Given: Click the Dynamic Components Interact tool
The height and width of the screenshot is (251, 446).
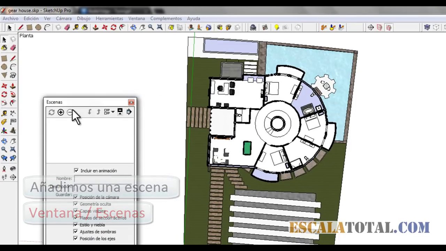Looking at the screenshot, I should coord(324,28).
